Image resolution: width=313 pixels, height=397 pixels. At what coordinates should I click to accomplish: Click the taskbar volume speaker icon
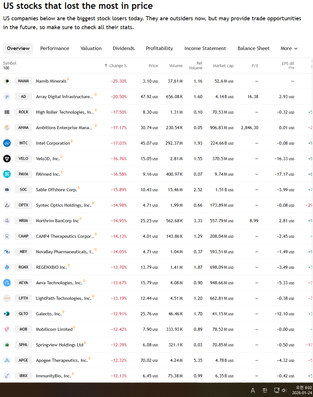click(x=284, y=390)
